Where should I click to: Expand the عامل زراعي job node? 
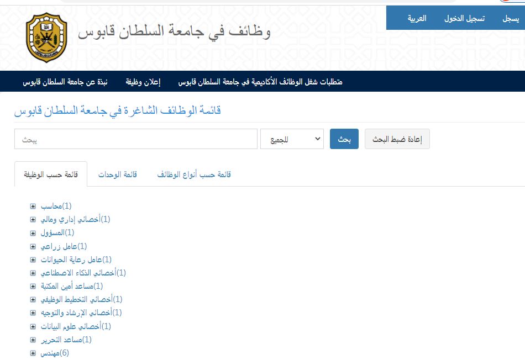[33, 247]
